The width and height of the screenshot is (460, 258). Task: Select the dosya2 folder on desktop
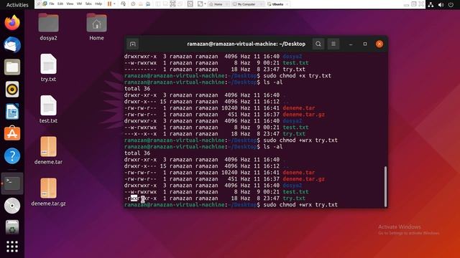point(48,27)
